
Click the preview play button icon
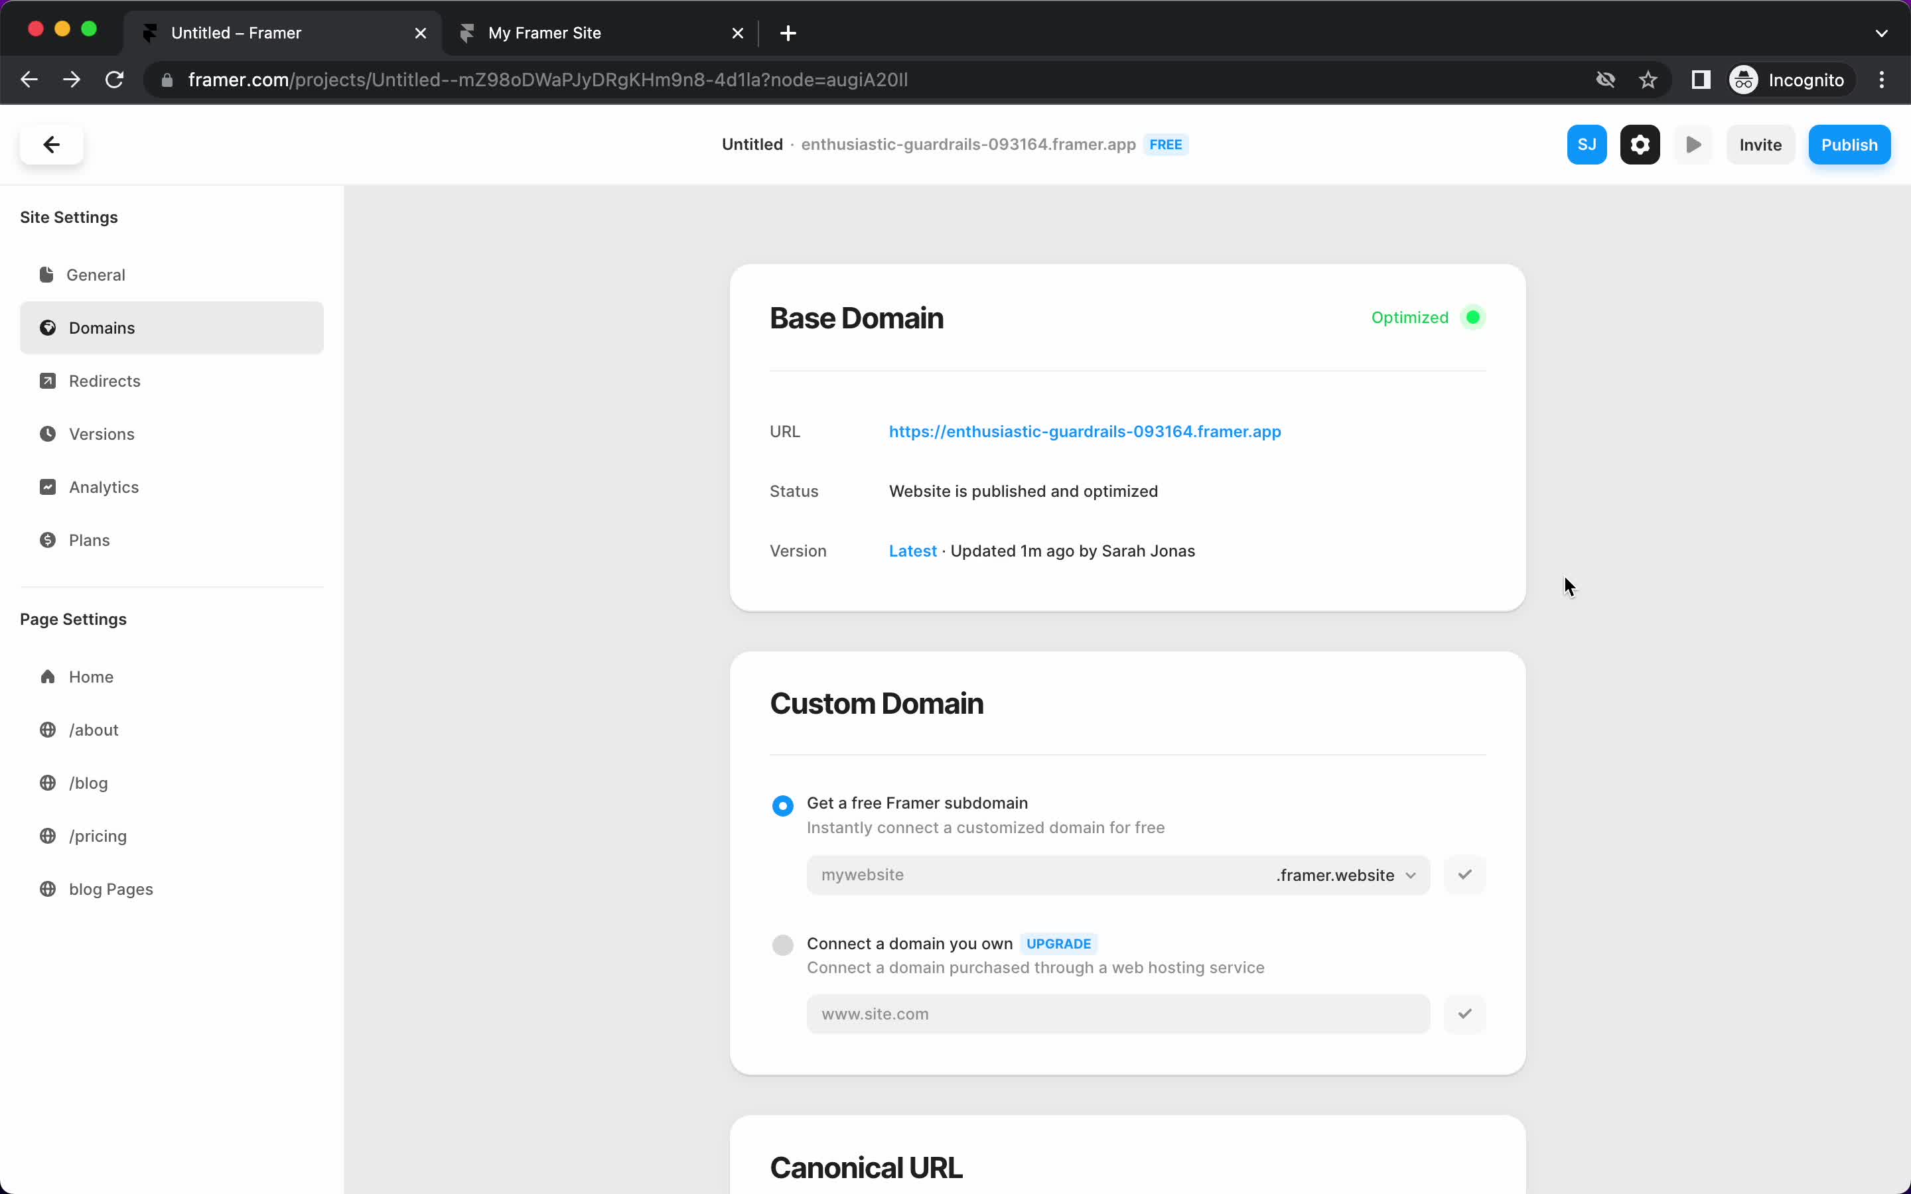tap(1693, 145)
